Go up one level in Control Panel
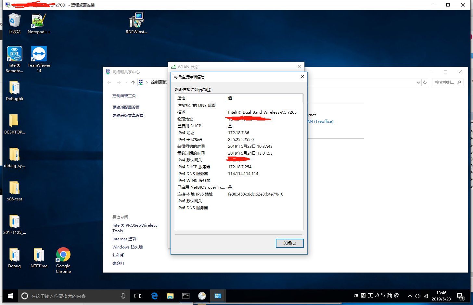This screenshot has height=305, width=473. pyautogui.click(x=133, y=82)
